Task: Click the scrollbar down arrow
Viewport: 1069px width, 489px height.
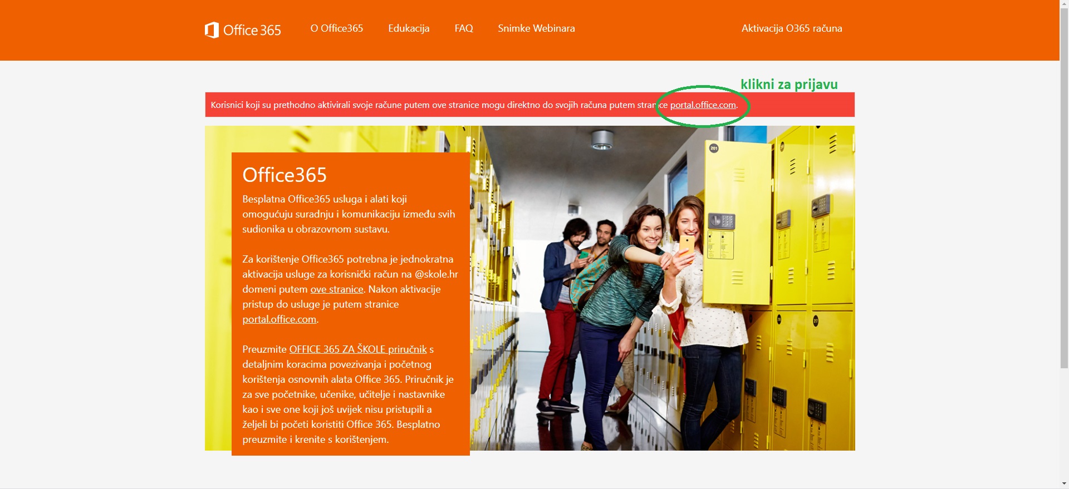Action: 1064,484
